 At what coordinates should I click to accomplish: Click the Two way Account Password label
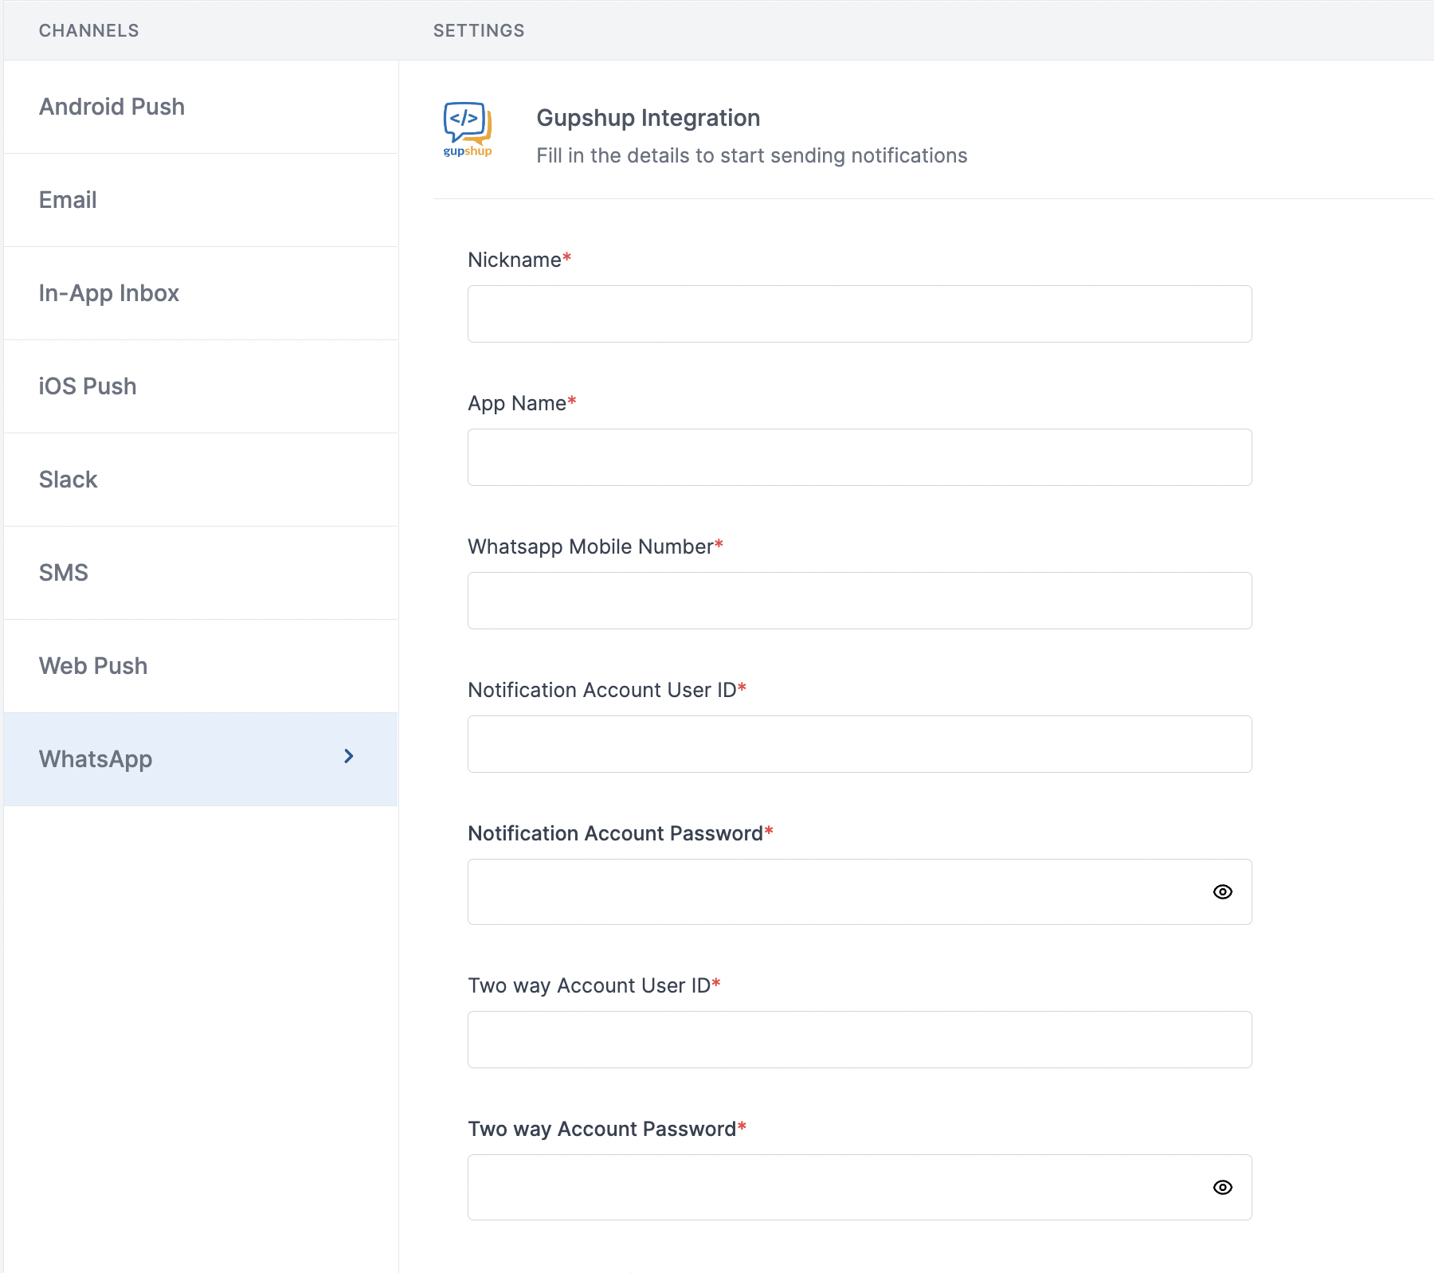607,1129
